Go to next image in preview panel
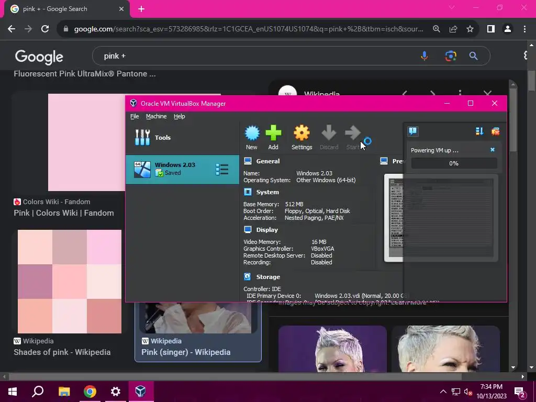This screenshot has width=536, height=402. [432, 93]
